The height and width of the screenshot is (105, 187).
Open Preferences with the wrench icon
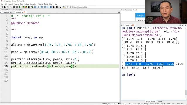click(61, 7)
